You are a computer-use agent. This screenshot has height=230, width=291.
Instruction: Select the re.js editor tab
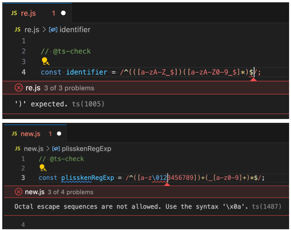click(x=37, y=13)
